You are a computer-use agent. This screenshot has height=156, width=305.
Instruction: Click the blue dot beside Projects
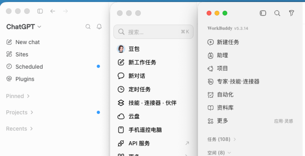tap(99, 112)
